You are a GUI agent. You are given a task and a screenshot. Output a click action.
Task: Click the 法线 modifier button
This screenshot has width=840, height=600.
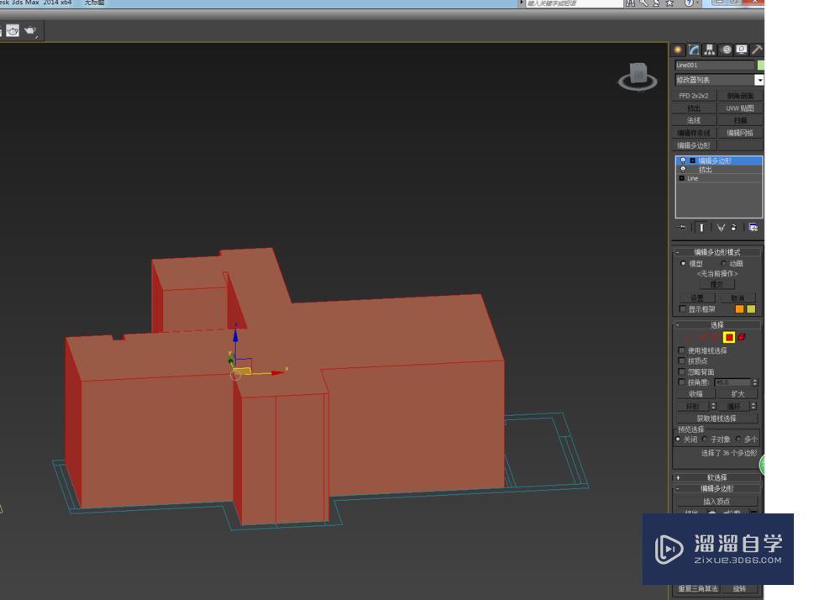(x=694, y=120)
